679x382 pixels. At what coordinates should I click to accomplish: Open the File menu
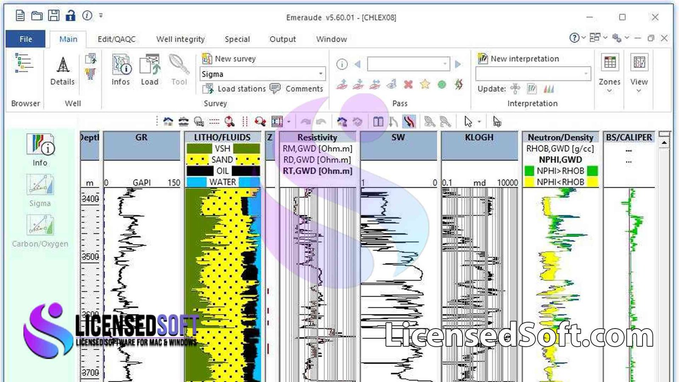[25, 39]
